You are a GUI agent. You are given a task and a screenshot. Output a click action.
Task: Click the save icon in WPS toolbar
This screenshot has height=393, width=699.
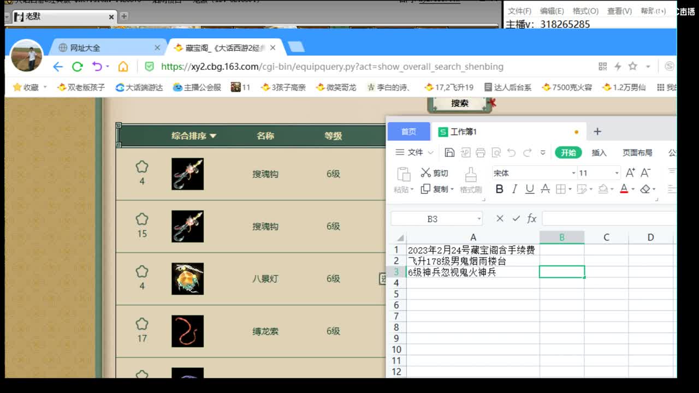(449, 153)
